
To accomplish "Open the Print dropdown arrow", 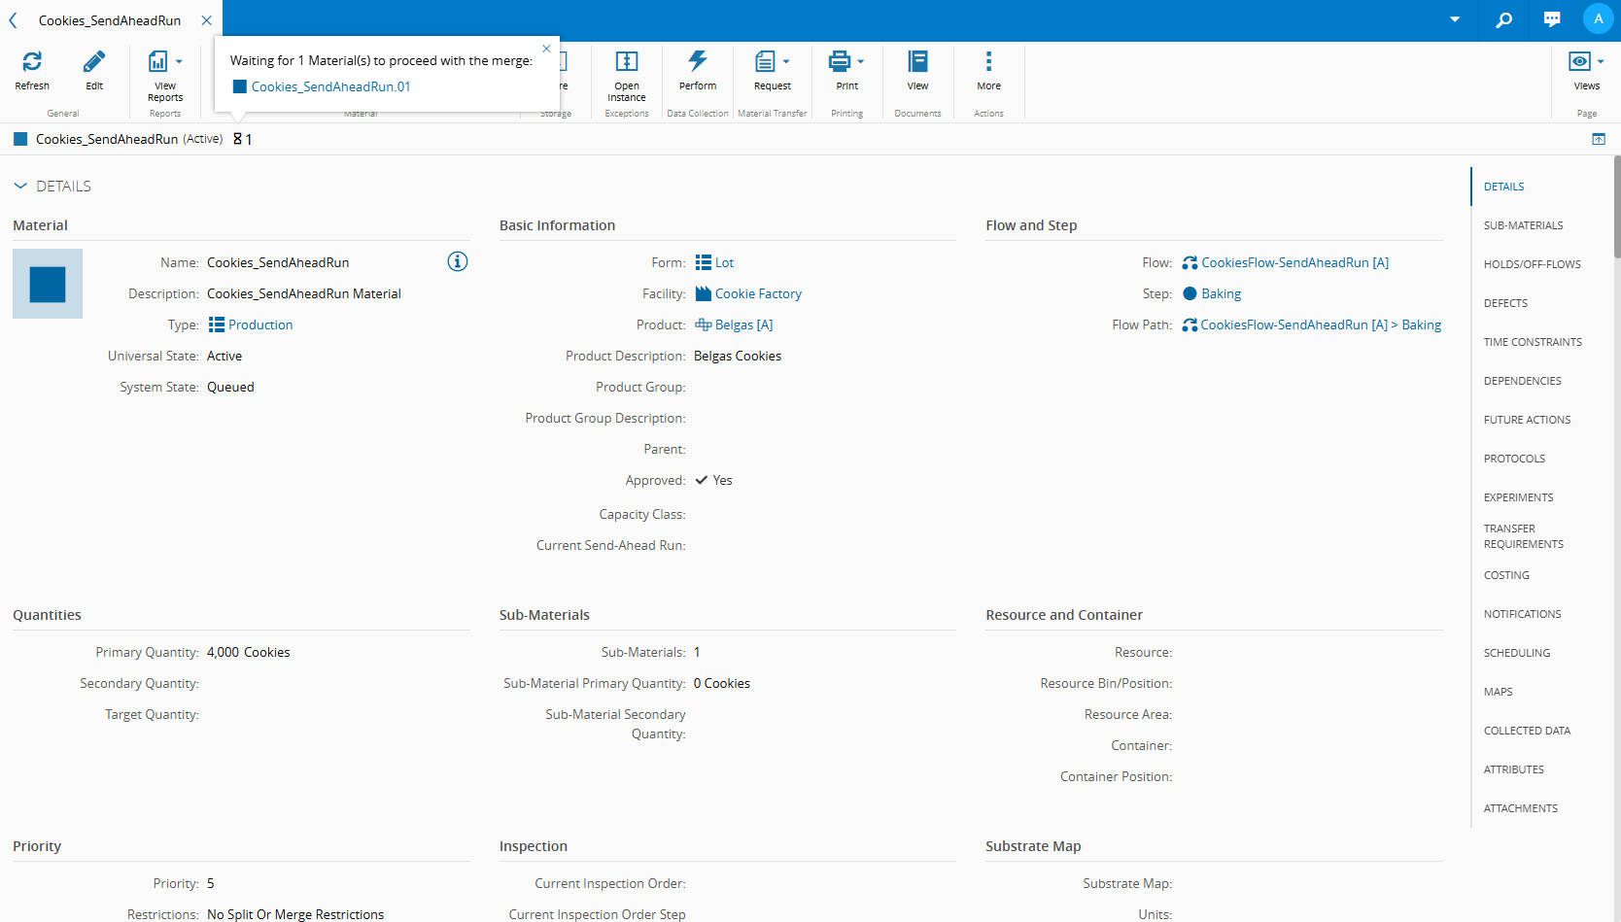I will click(x=861, y=61).
